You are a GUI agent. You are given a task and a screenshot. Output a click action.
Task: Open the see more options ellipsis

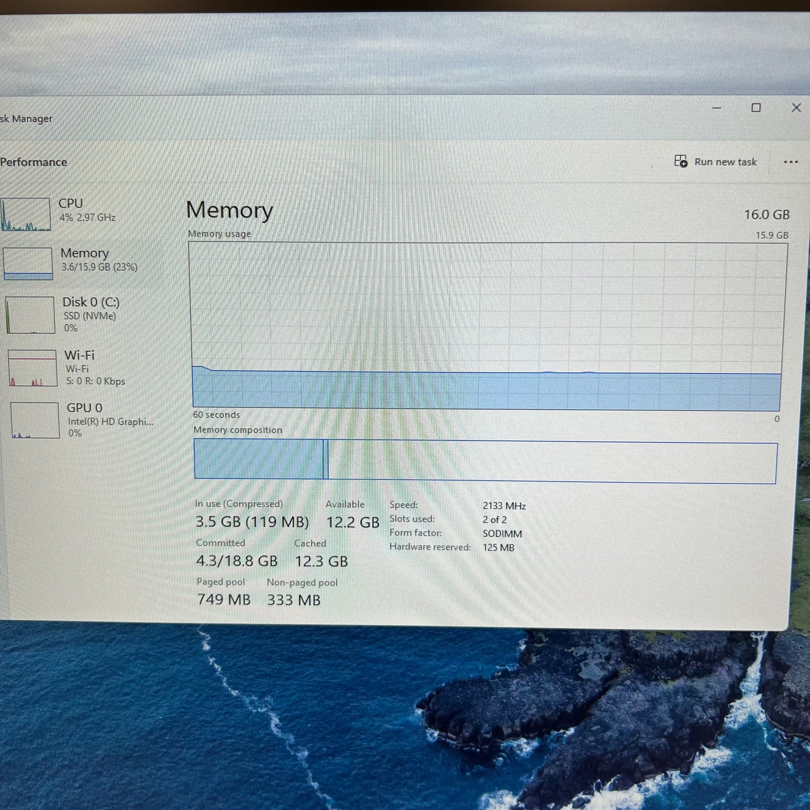[791, 161]
